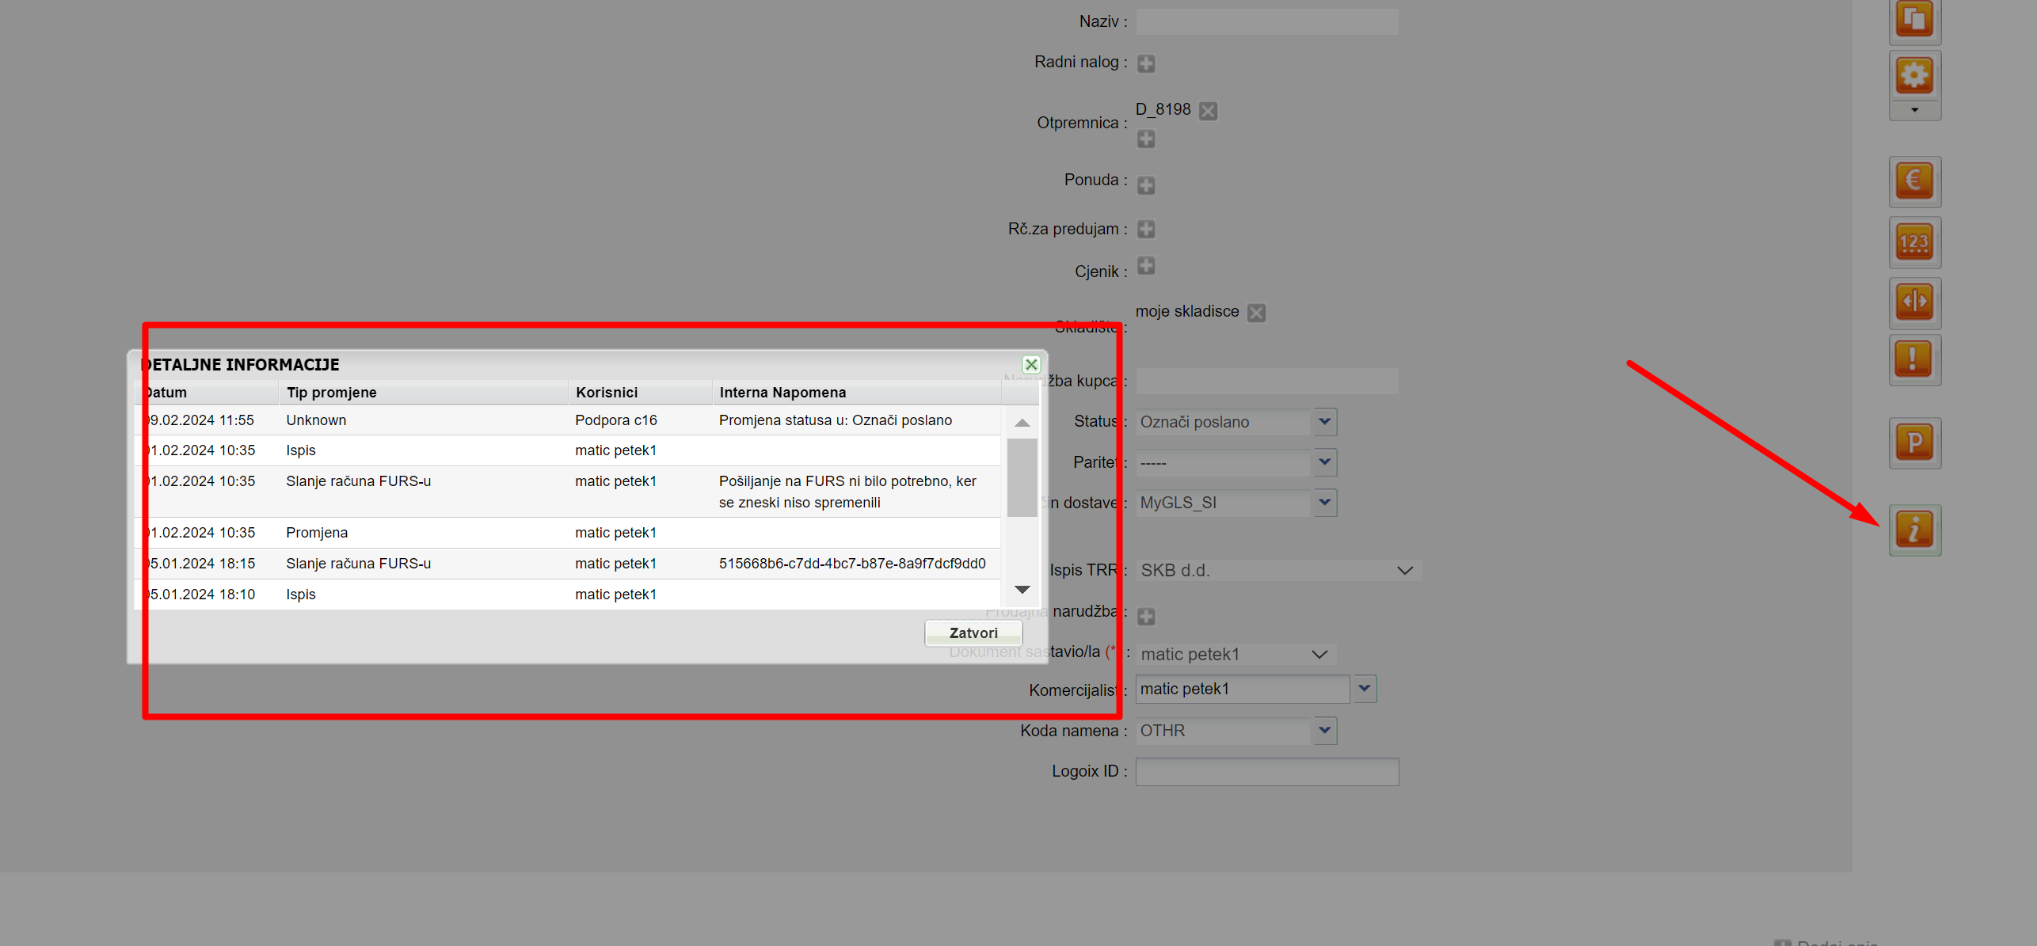This screenshot has width=2037, height=946.
Task: Click the orange split arrows icon
Action: coord(1914,302)
